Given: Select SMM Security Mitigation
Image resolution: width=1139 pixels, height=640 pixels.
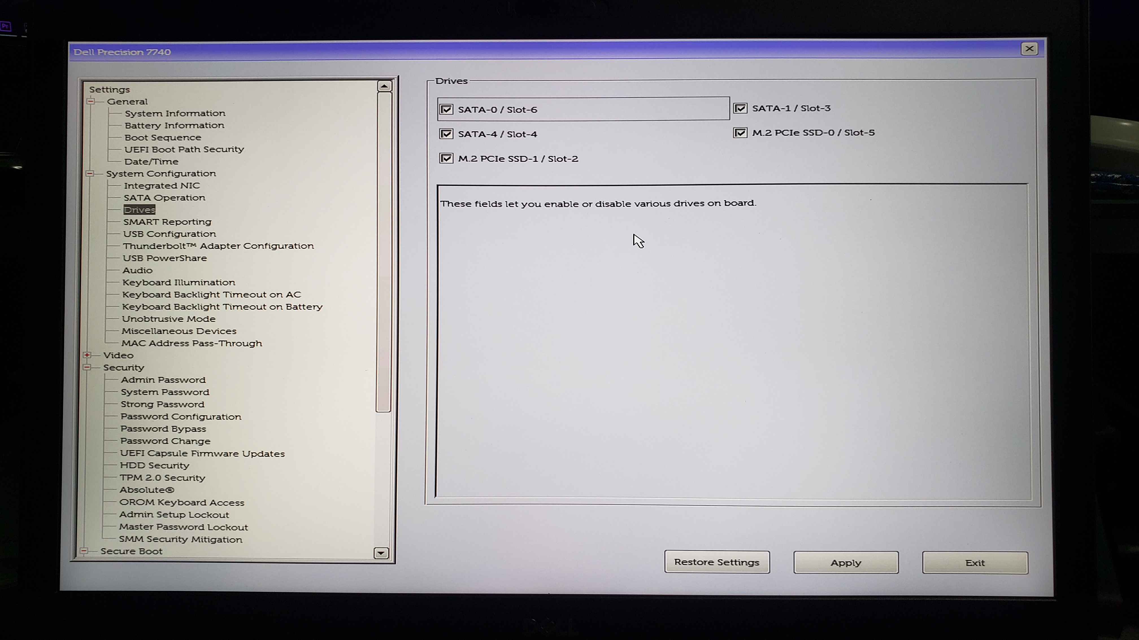Looking at the screenshot, I should (181, 539).
